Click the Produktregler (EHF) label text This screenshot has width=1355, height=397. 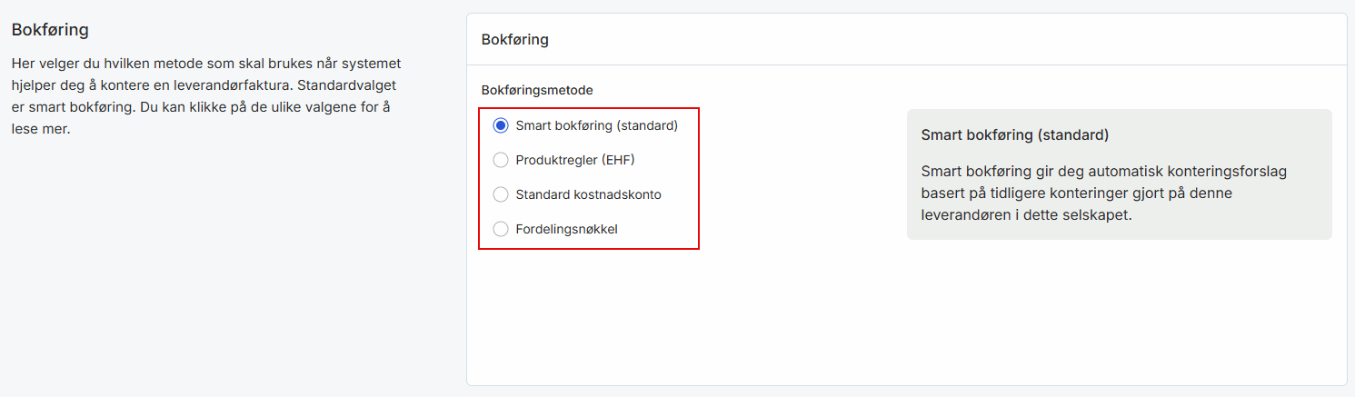point(574,160)
